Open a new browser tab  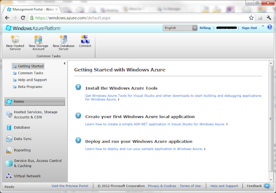65,9
